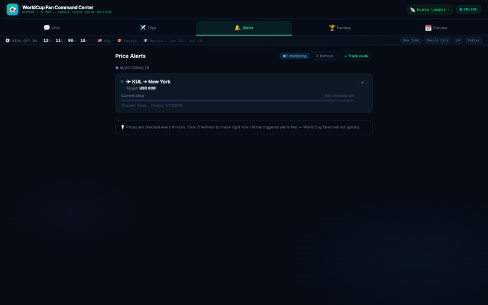Click the KICK-OFF IN label
488x305 pixels.
click(x=25, y=41)
